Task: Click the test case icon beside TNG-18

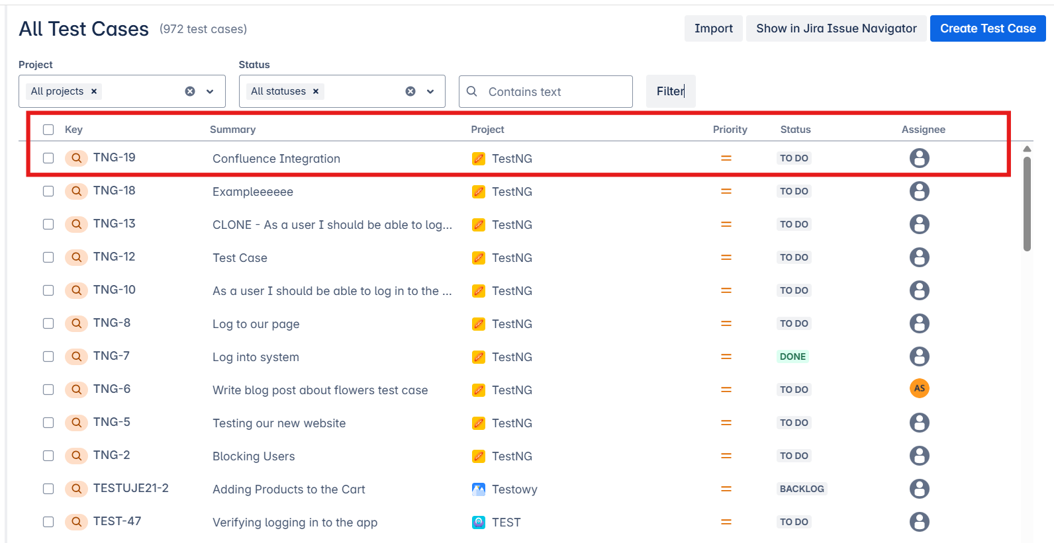Action: click(76, 191)
